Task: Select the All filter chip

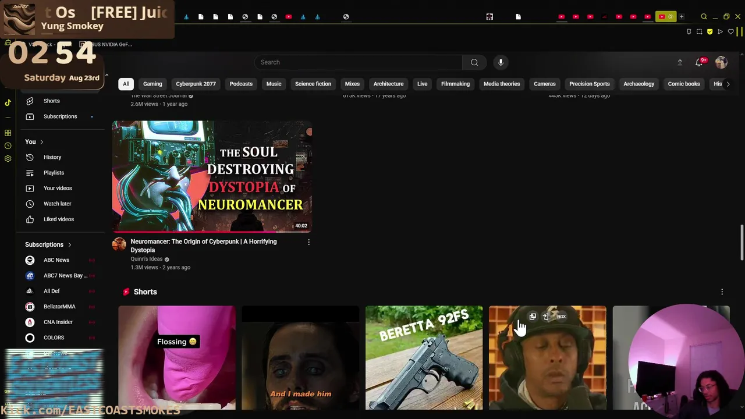Action: [x=126, y=84]
